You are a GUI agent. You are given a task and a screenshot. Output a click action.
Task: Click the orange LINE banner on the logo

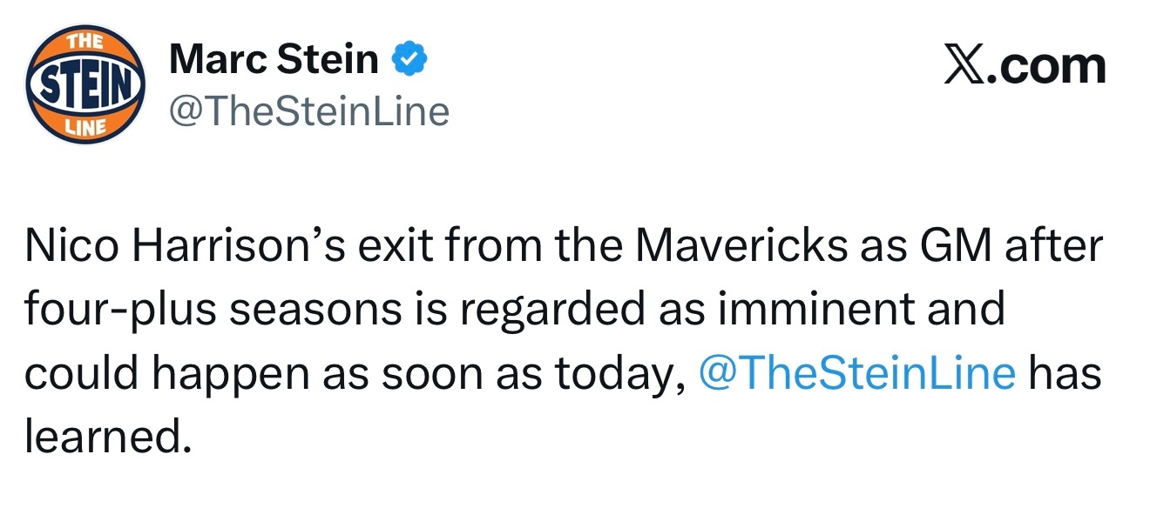point(85,128)
